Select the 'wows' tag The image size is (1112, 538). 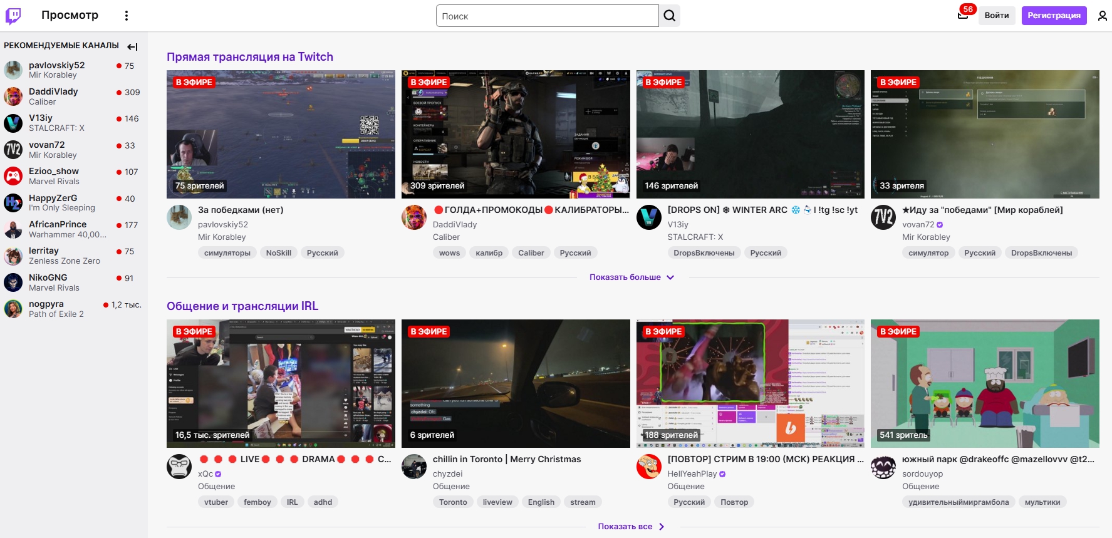[449, 253]
